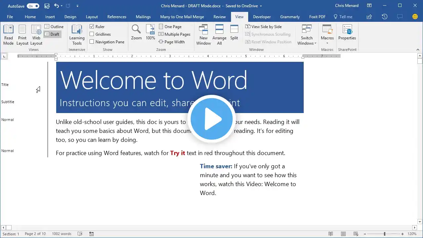
Task: Open the File tab
Action: [x=10, y=17]
